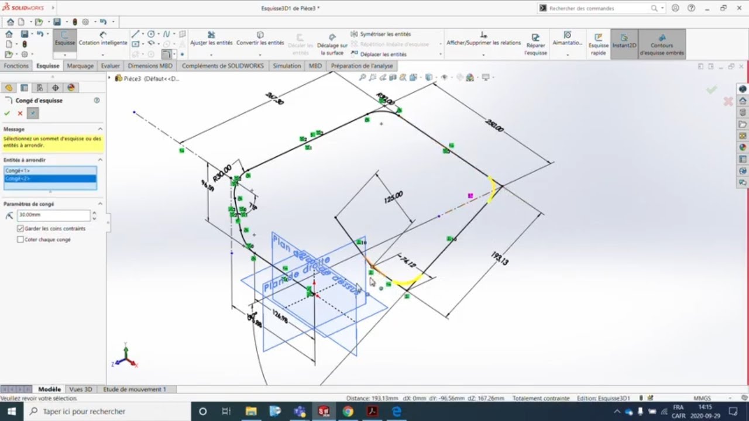This screenshot has width=749, height=421.
Task: Open Chrome from the Windows taskbar
Action: pos(348,411)
